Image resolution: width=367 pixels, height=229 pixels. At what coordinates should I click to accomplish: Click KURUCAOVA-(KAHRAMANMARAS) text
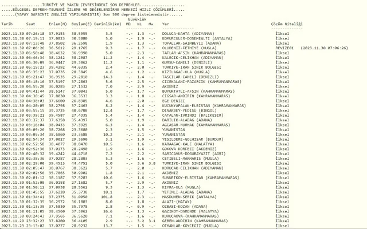(190, 216)
